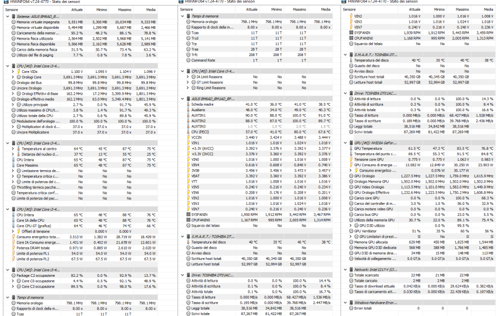
Task: Click the Orologio del Bus clock icon
Action: [x=13, y=82]
